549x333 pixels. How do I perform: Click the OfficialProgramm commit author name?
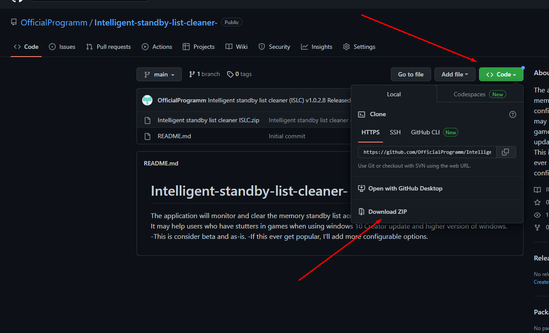181,100
